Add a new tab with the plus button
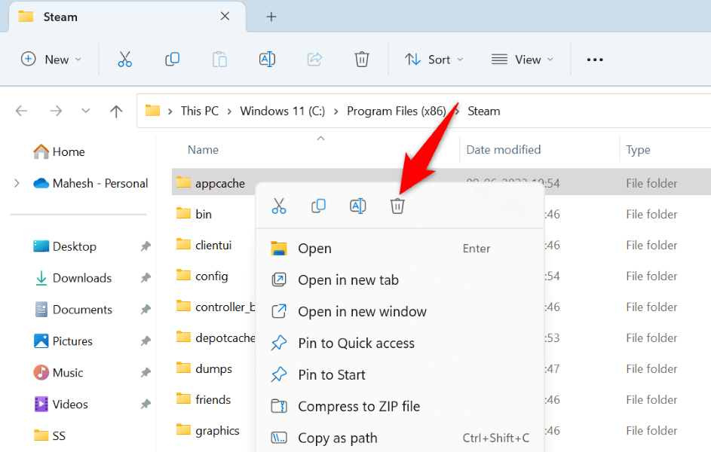 271,17
